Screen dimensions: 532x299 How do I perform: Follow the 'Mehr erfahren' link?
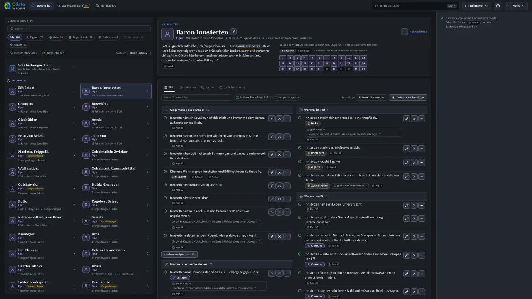[418, 32]
